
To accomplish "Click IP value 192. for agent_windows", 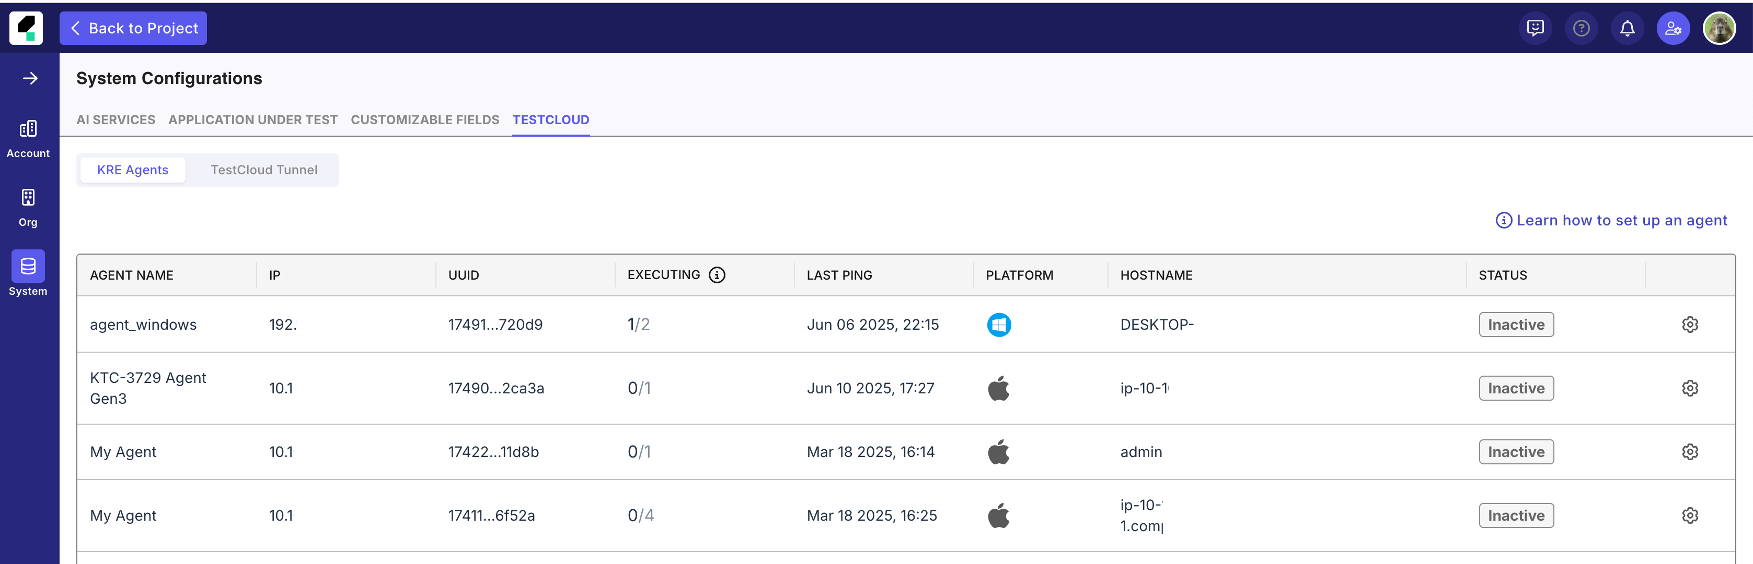I will [282, 325].
